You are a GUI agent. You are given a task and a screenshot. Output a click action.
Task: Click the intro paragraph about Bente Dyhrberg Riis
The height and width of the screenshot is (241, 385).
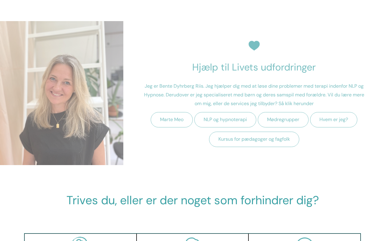(254, 95)
